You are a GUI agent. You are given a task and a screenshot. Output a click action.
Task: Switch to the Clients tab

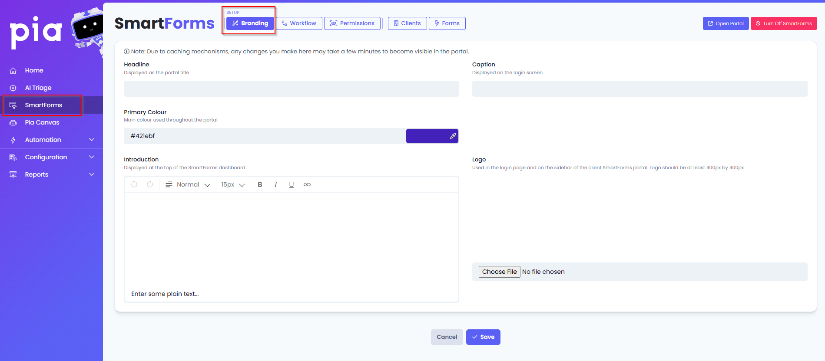coord(408,23)
